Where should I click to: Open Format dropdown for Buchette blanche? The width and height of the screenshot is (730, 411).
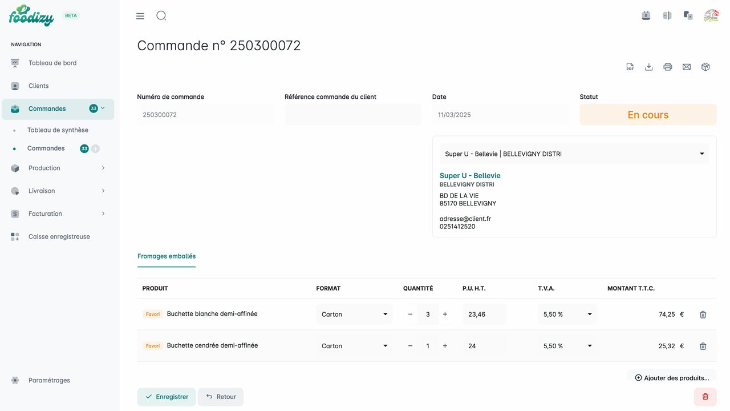(354, 315)
